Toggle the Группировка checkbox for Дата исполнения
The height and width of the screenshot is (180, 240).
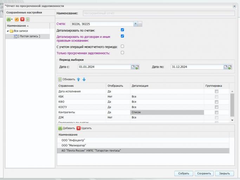click(216, 91)
